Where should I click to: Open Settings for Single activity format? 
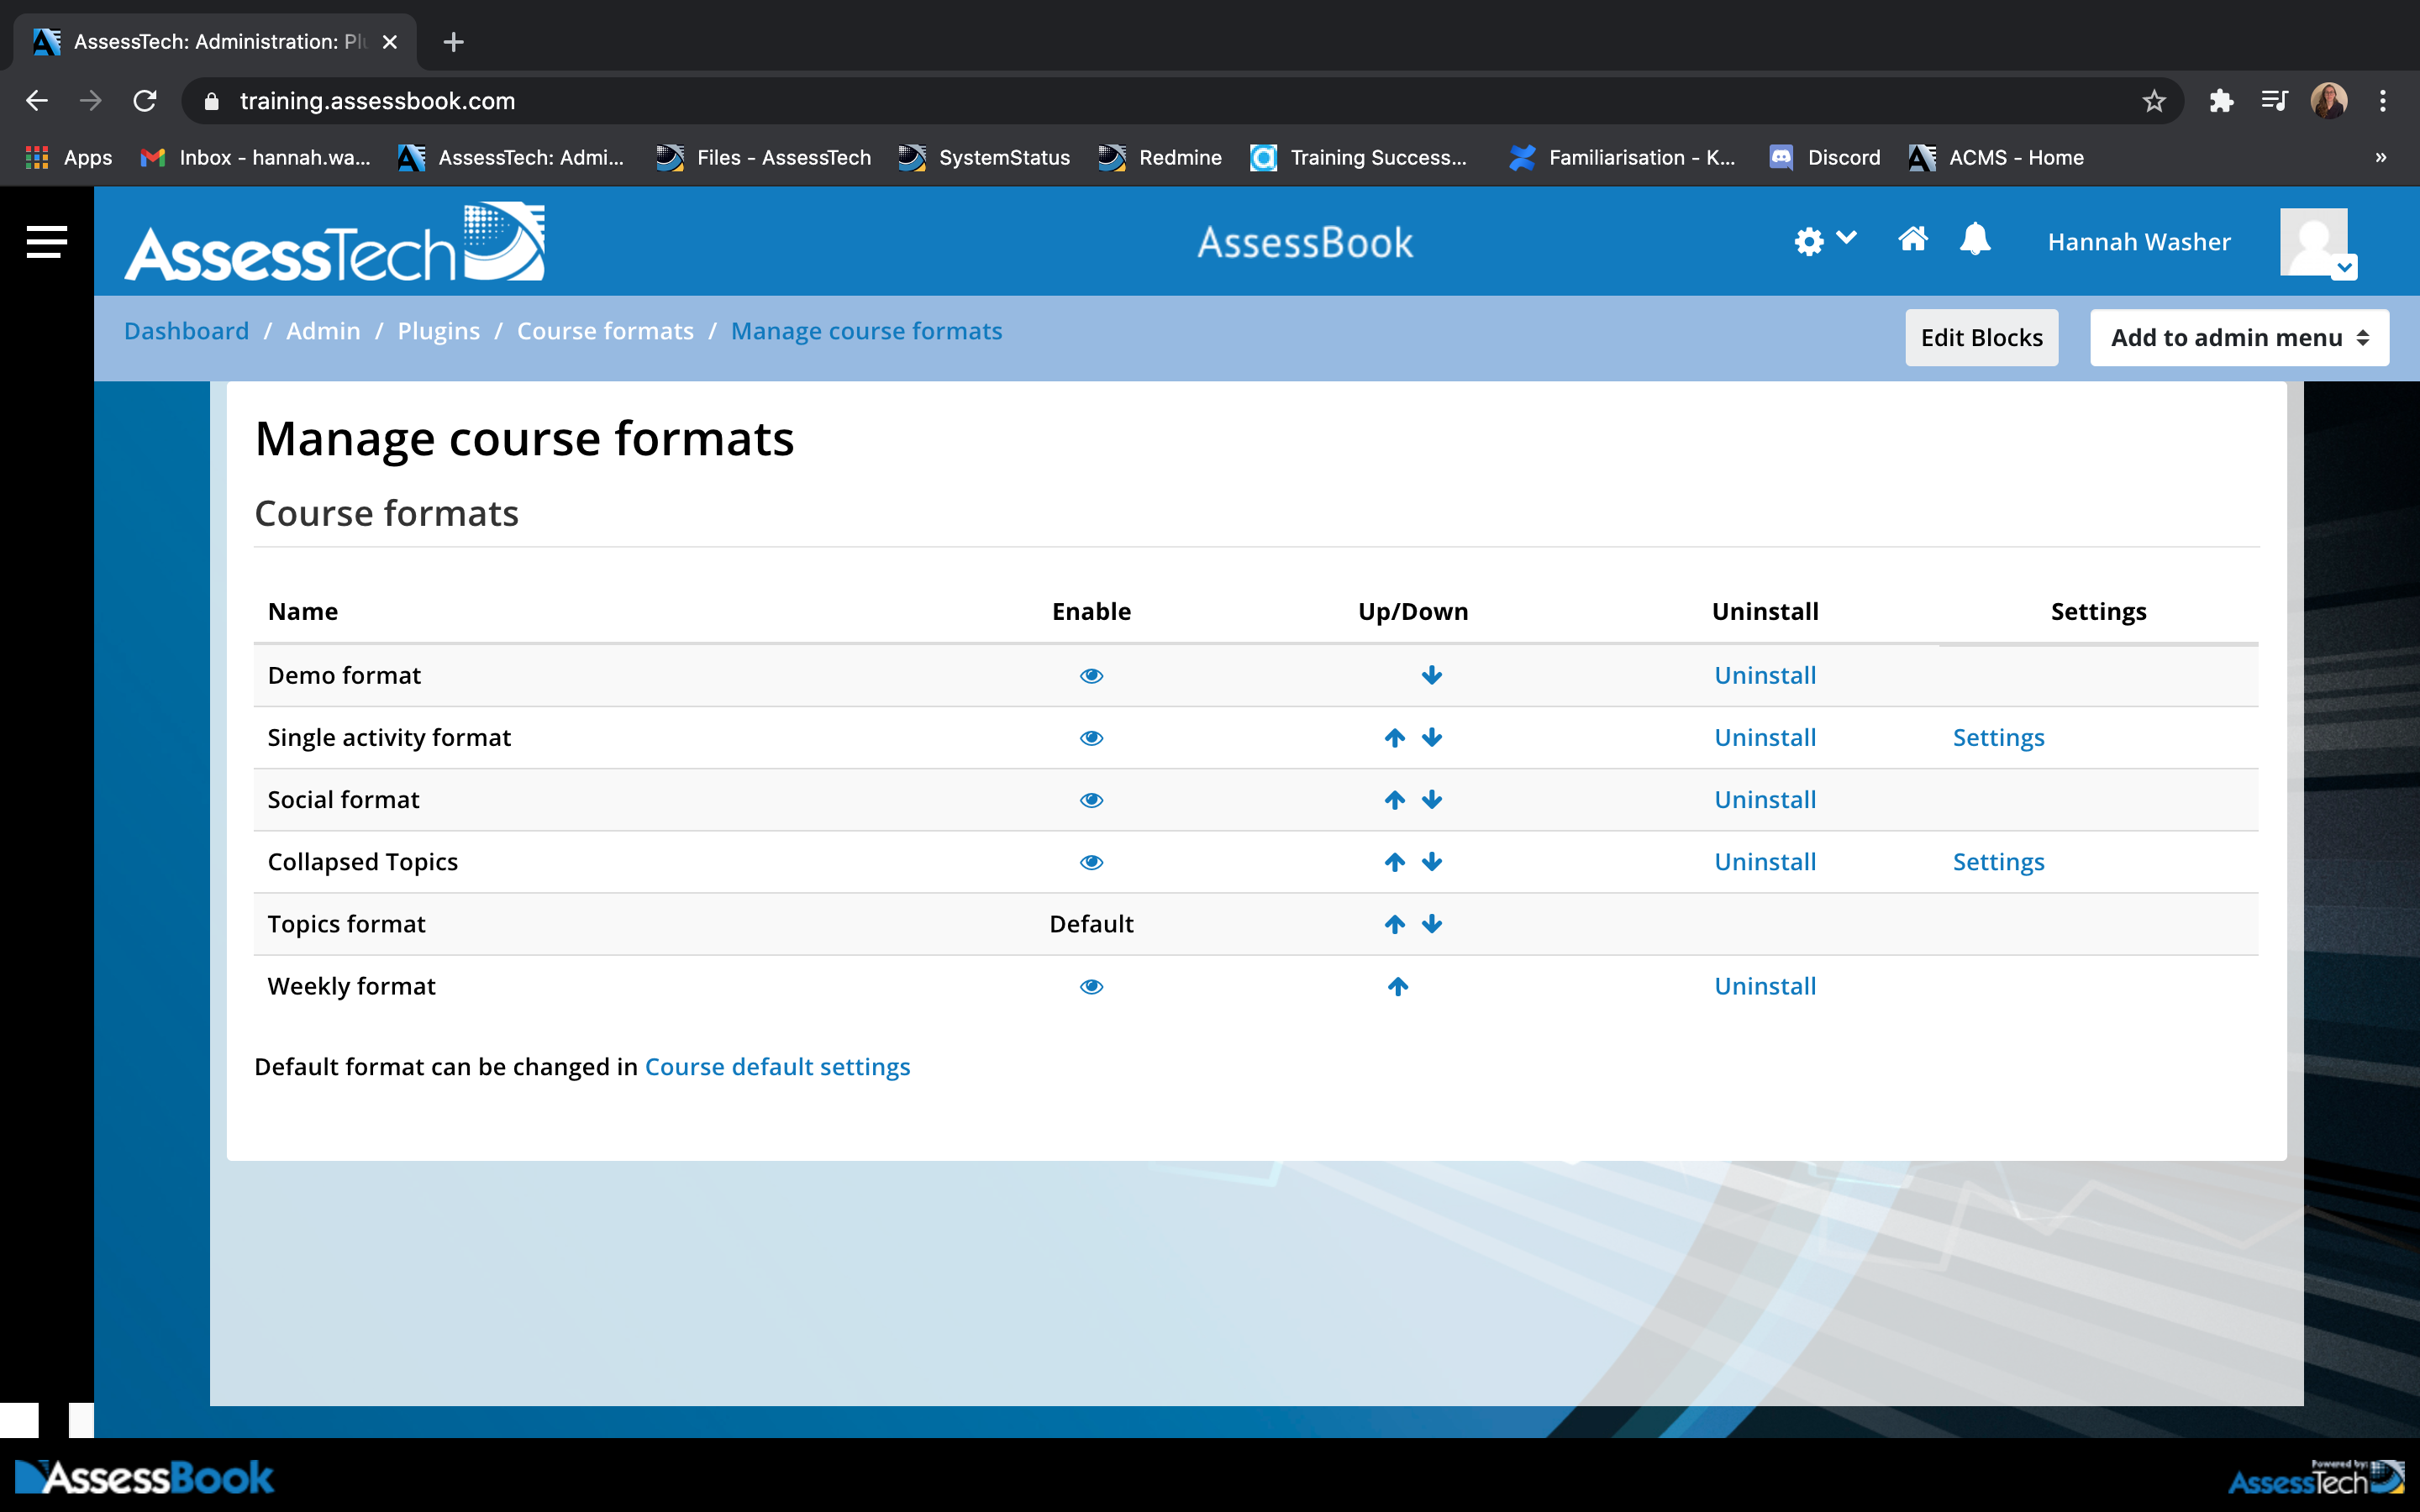click(1998, 738)
